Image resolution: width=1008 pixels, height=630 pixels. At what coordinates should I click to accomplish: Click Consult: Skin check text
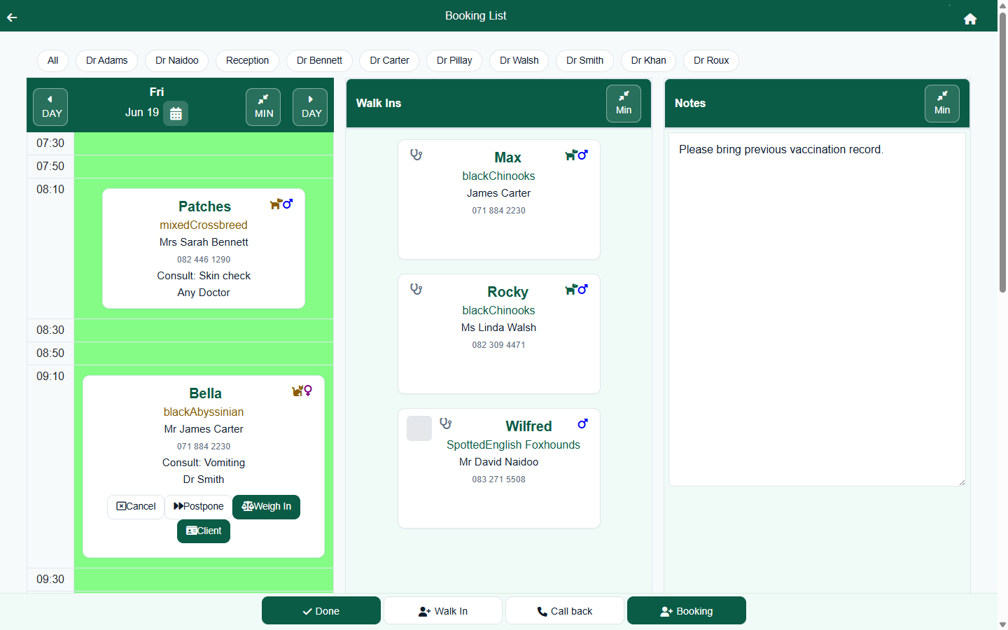coord(204,276)
